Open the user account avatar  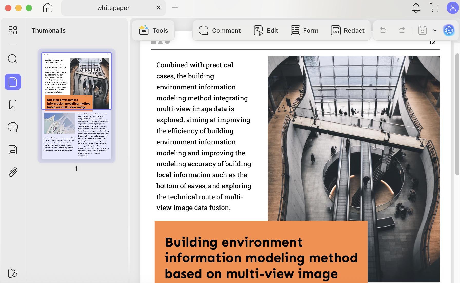[453, 8]
